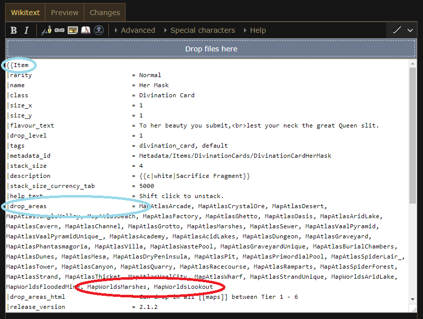Click the scrollbar up arrow
Screen dimensions: 423x319
[412, 63]
